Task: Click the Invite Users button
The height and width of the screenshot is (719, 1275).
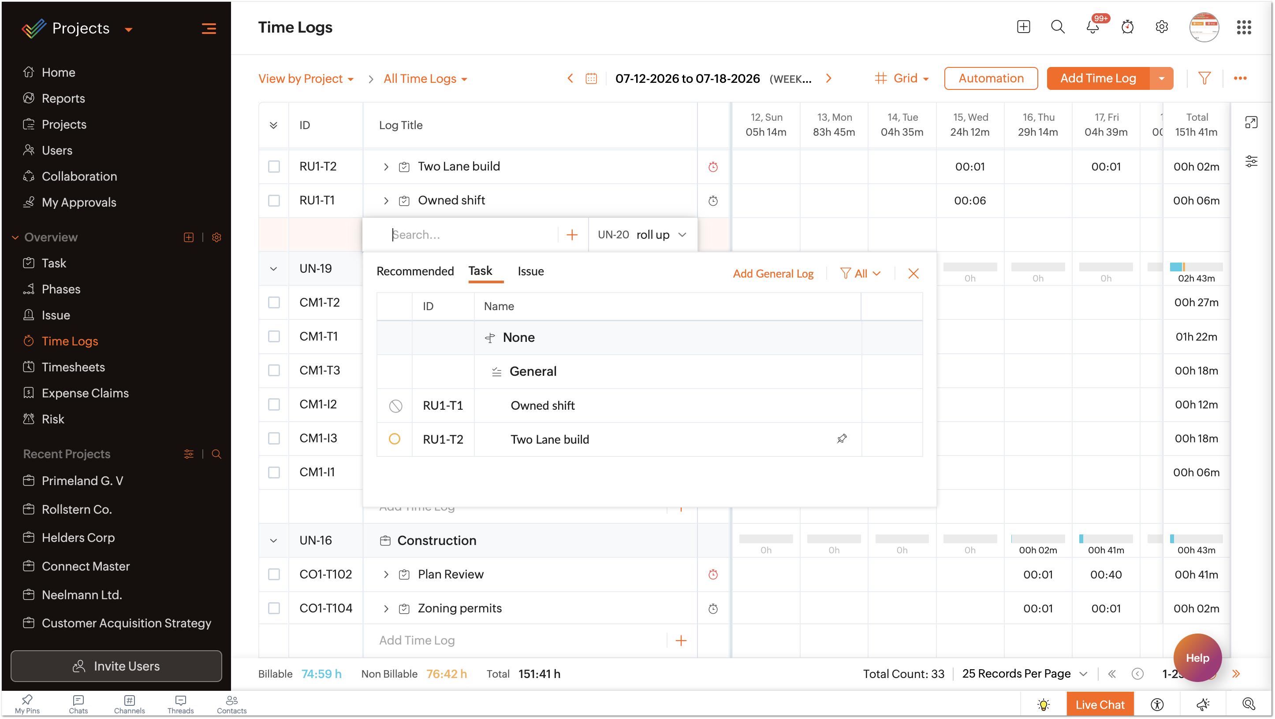Action: (x=116, y=667)
